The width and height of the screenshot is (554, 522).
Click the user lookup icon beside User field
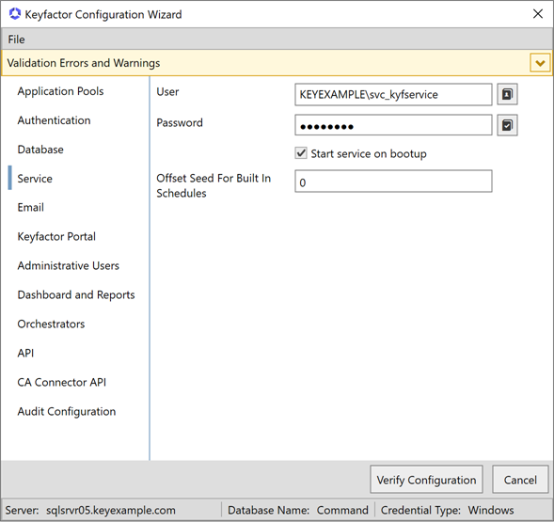point(507,94)
